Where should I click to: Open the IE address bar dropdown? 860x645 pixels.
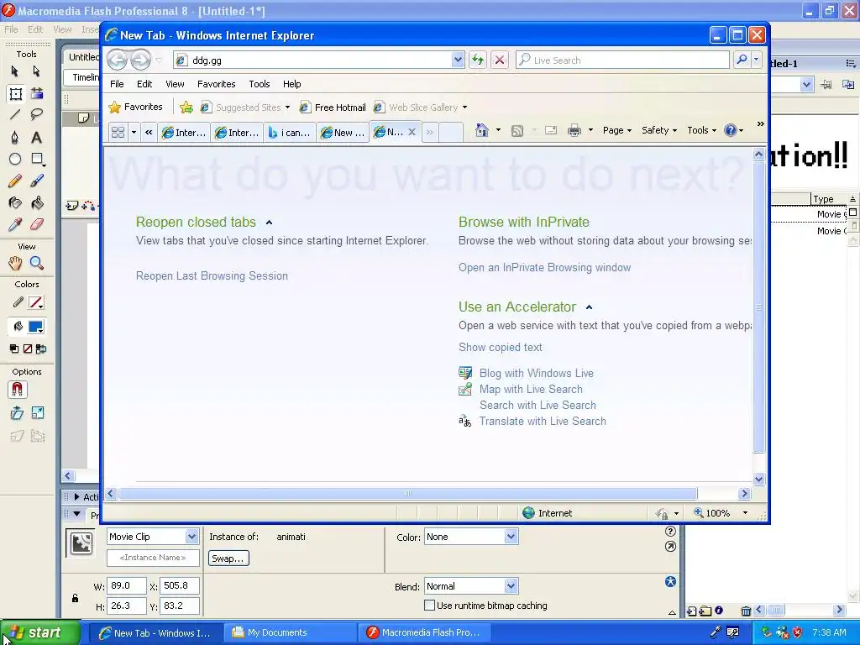[458, 60]
